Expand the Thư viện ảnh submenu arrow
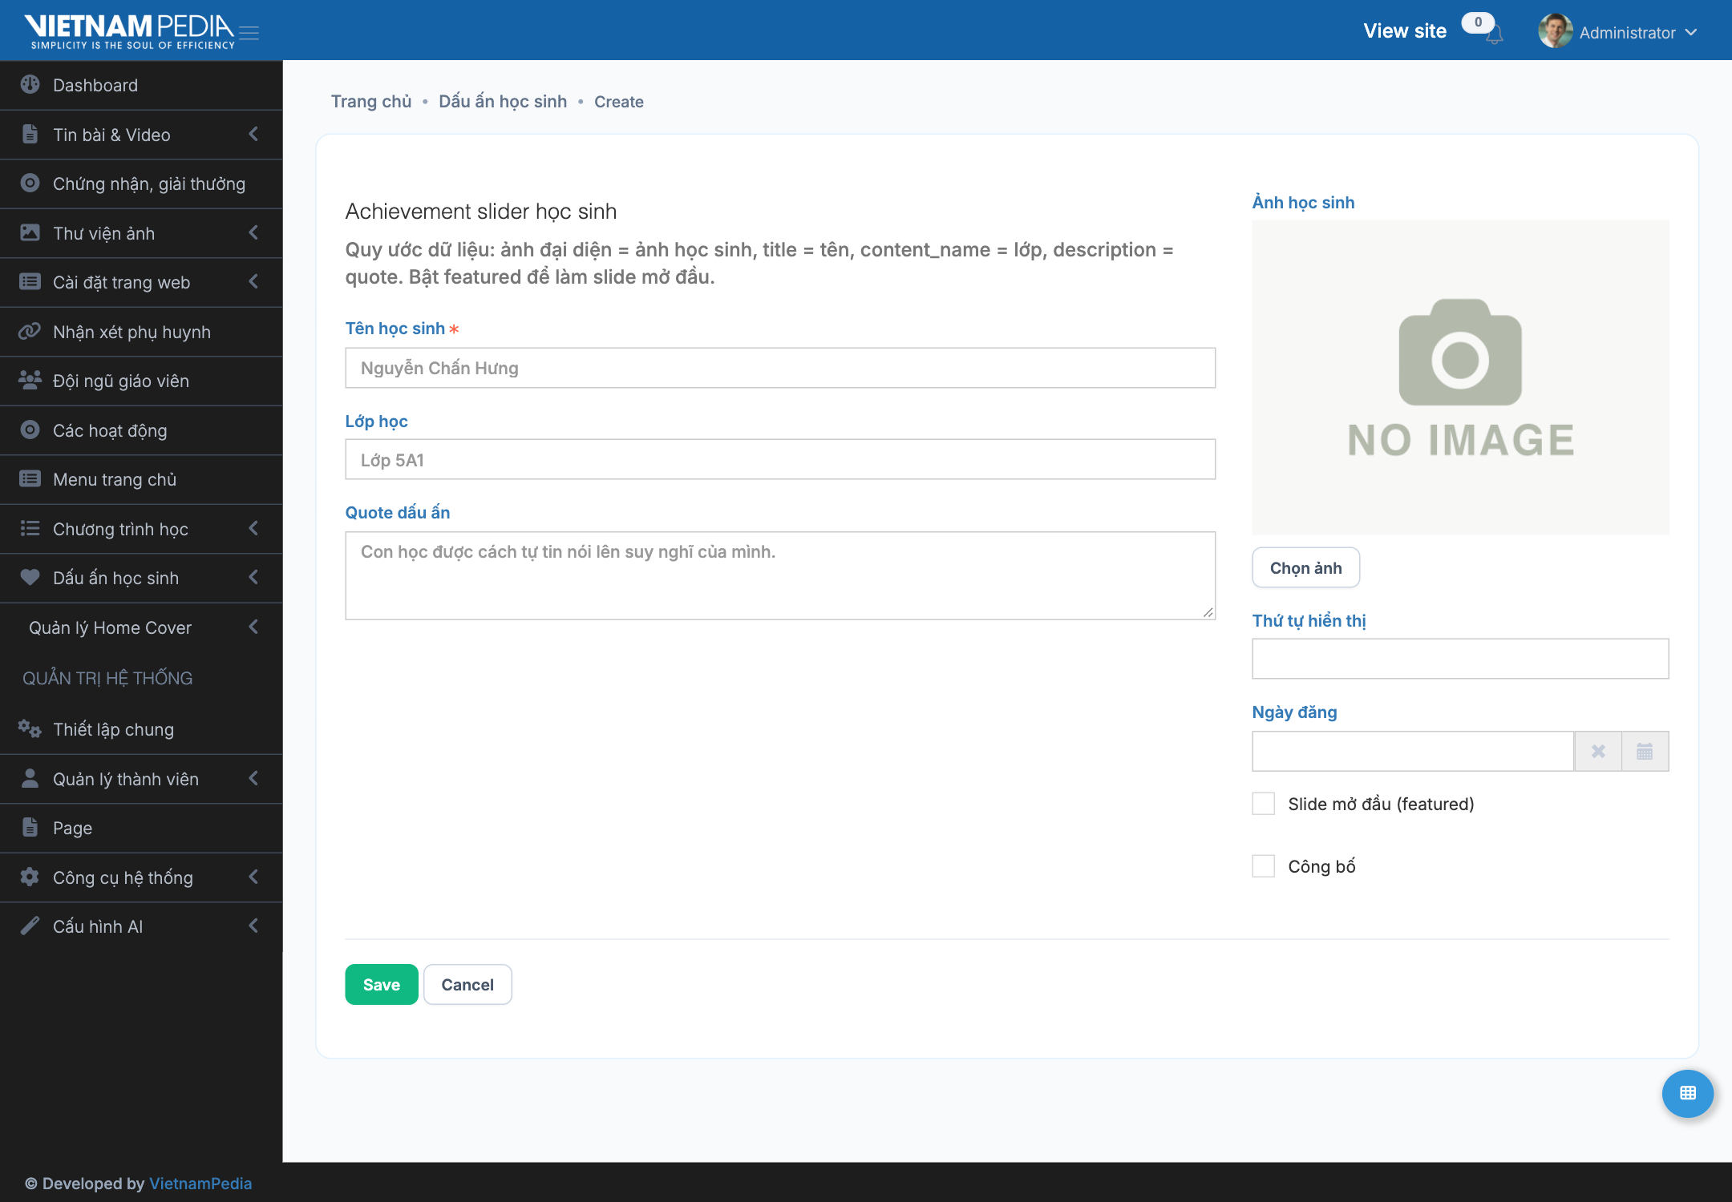 click(253, 232)
